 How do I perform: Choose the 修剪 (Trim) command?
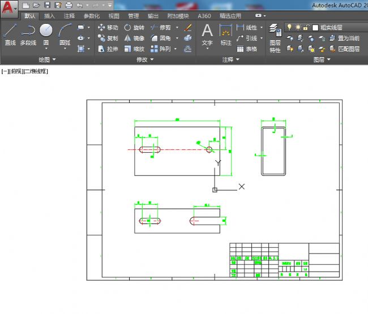pos(161,27)
